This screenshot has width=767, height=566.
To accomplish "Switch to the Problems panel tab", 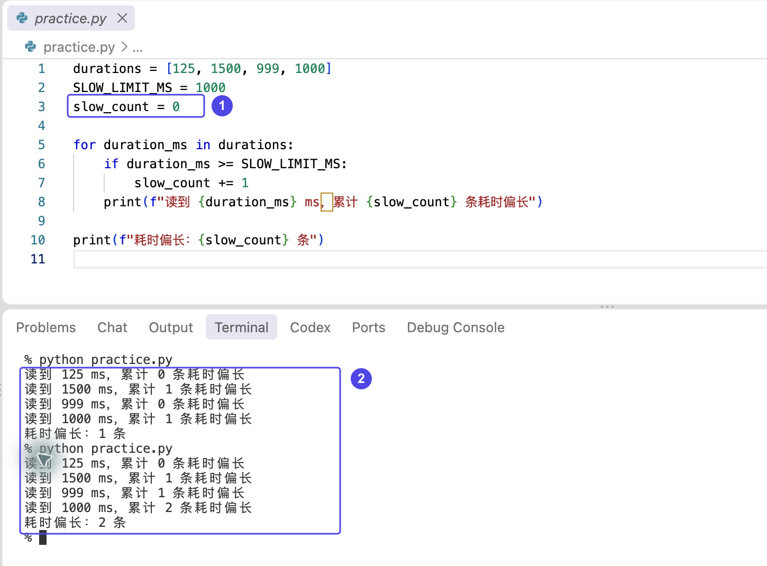I will [x=46, y=327].
